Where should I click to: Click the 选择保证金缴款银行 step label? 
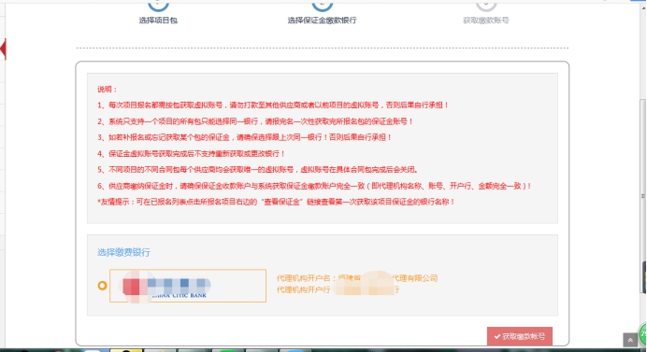click(x=322, y=21)
